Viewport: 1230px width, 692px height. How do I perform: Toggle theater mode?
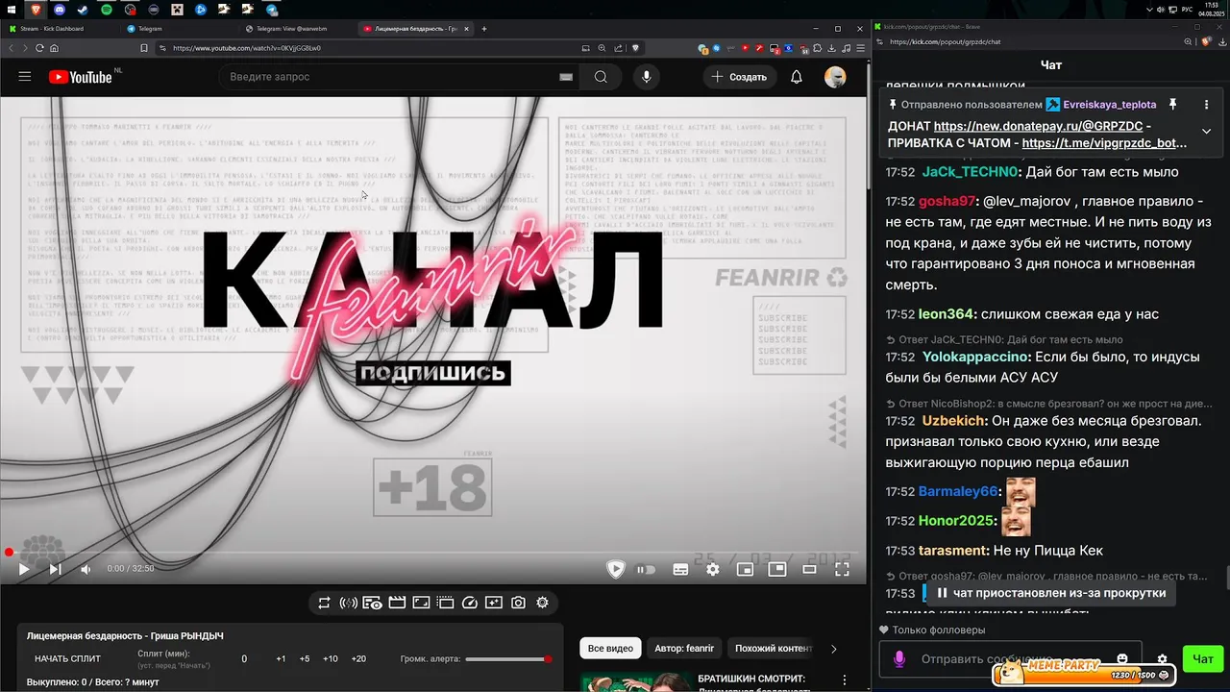(x=809, y=569)
